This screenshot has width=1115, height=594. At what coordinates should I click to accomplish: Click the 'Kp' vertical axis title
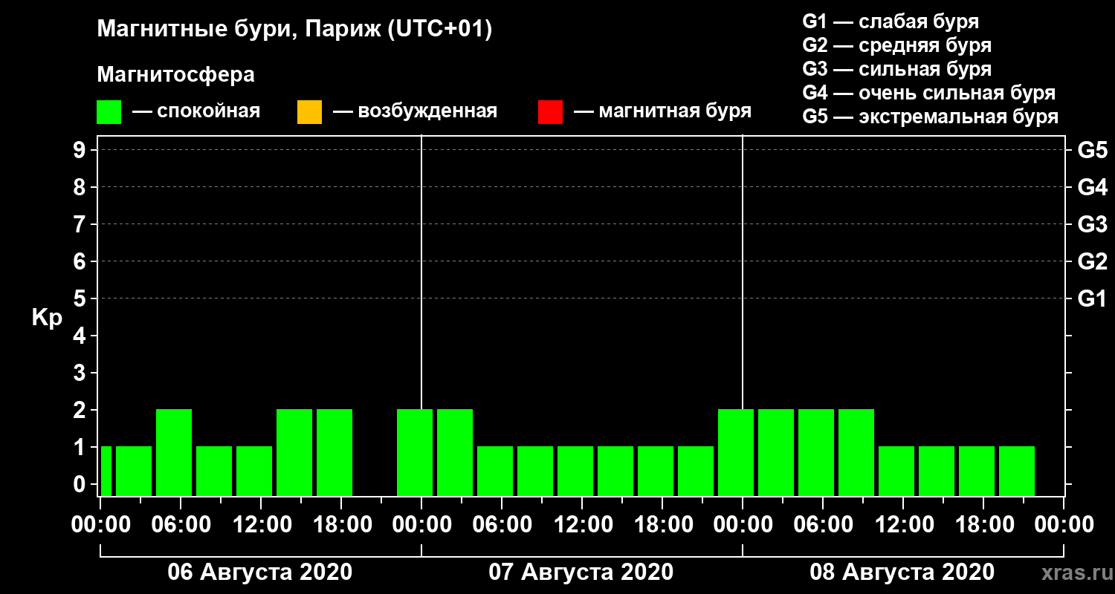[47, 318]
